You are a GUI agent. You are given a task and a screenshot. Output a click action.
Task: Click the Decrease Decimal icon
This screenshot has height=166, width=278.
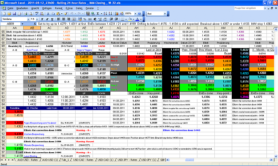[105, 19]
